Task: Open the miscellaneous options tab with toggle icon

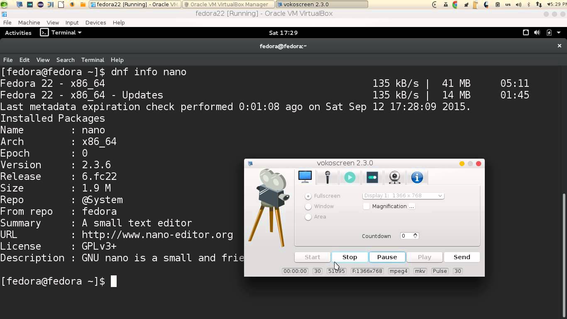Action: point(372,177)
